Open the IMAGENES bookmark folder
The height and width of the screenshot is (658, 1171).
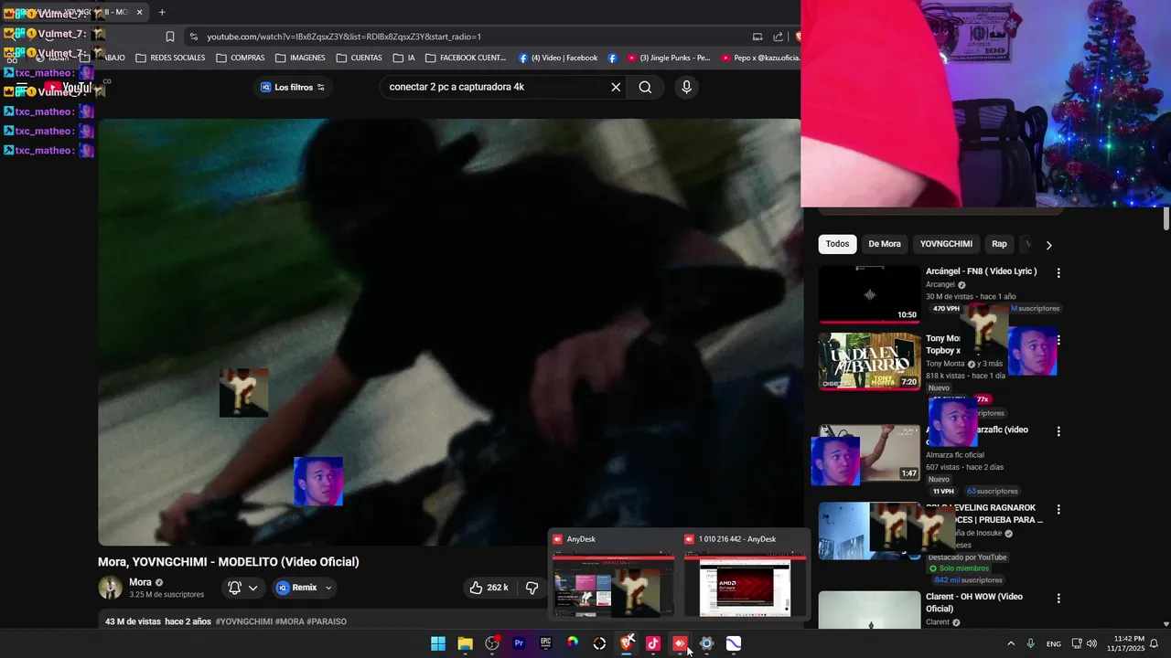(x=300, y=58)
